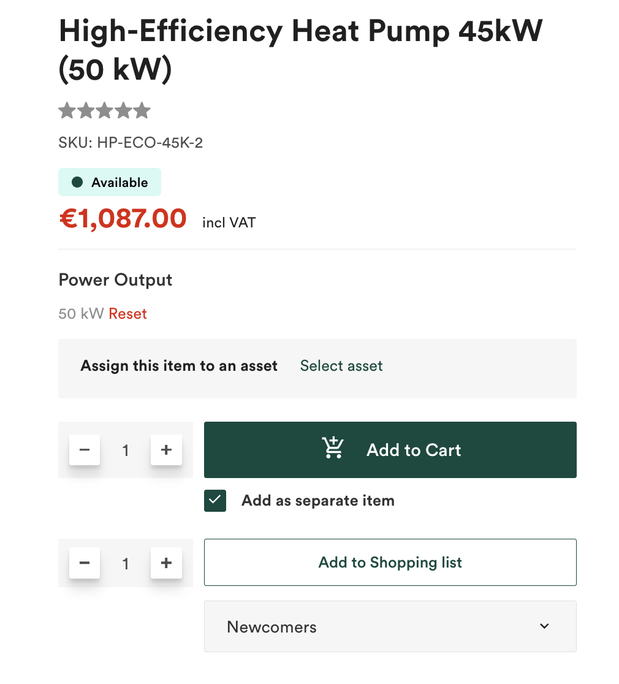Click the minus icon next to cart quantity
Image resolution: width=619 pixels, height=684 pixels.
coord(84,449)
